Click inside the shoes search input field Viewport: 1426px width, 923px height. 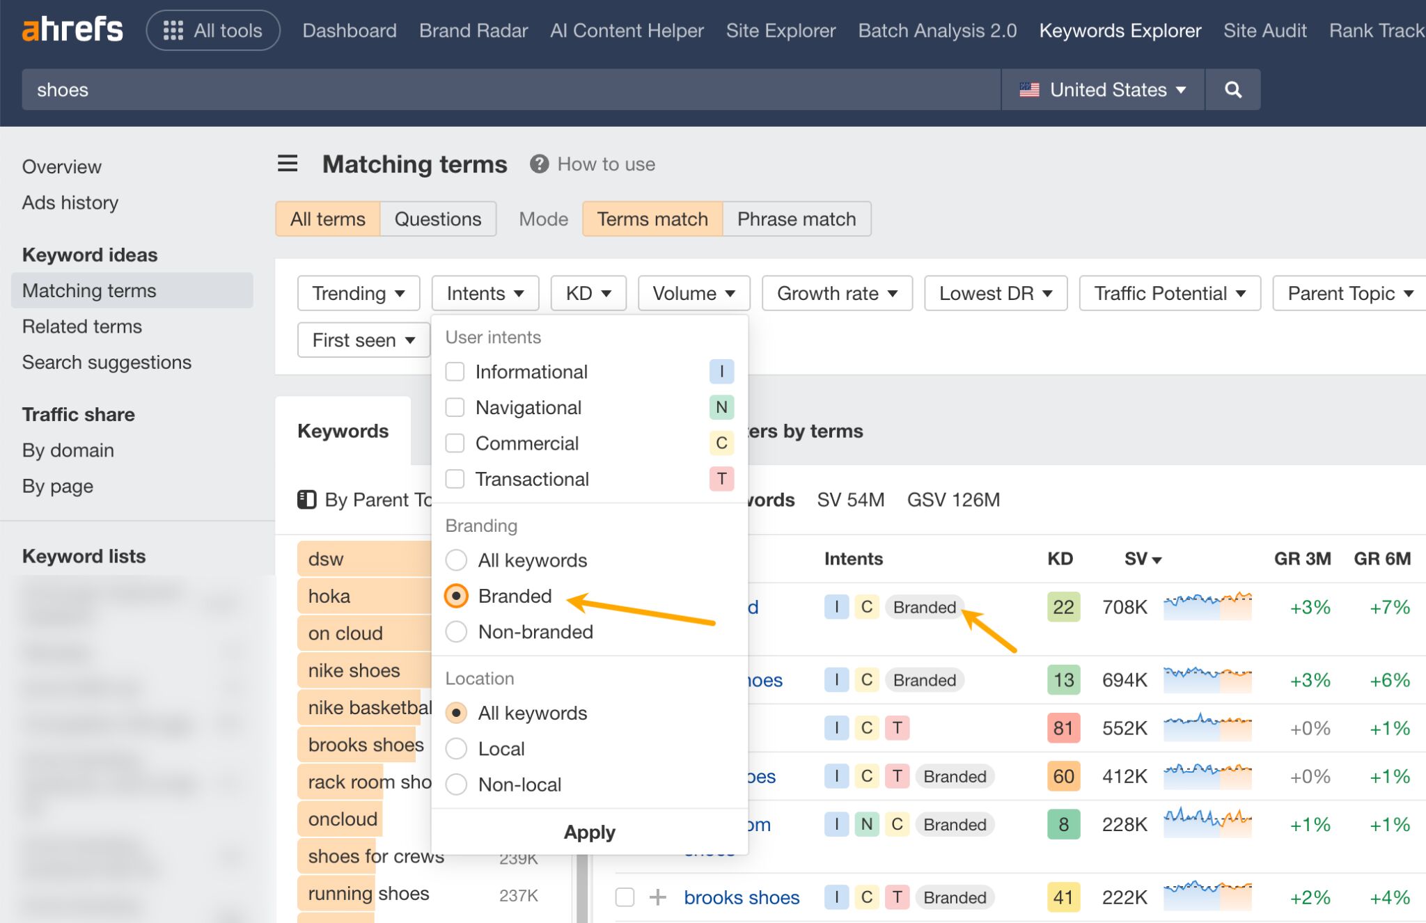pos(279,89)
